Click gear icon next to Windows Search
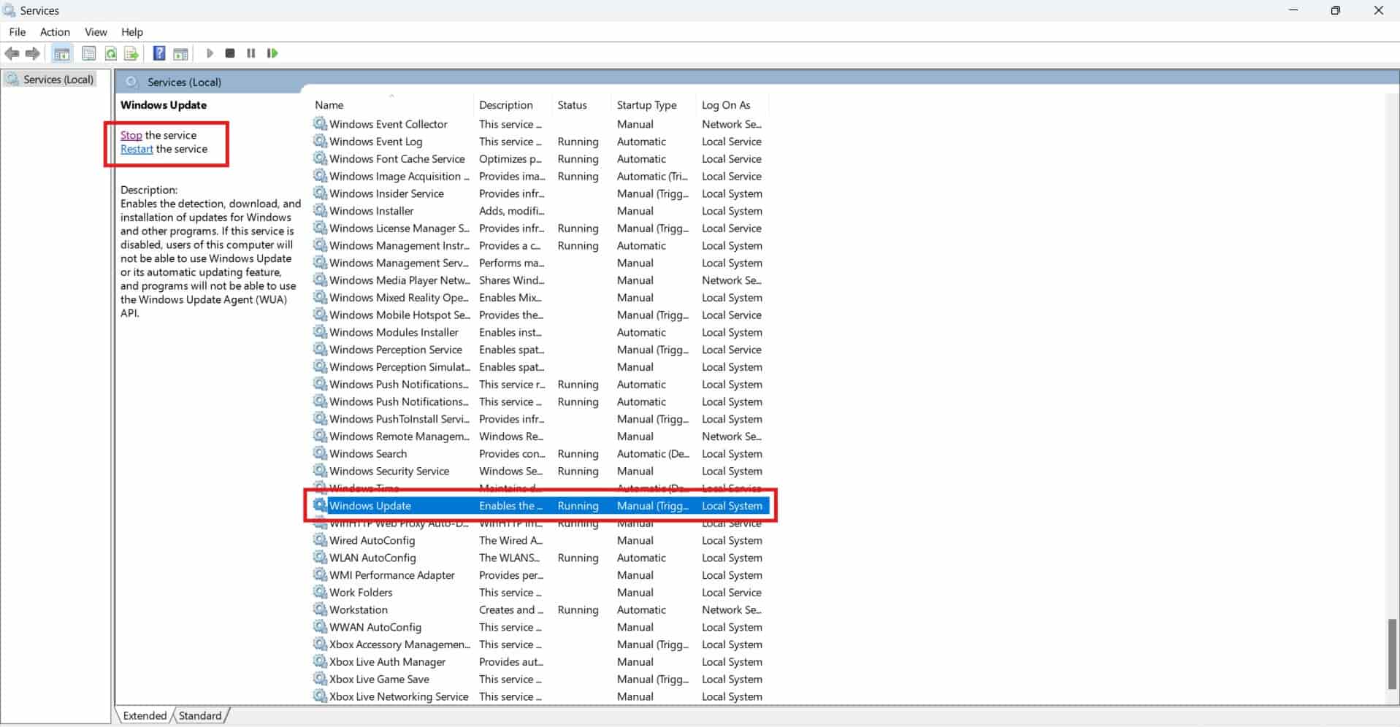Viewport: 1400px width, 727px height. click(320, 453)
